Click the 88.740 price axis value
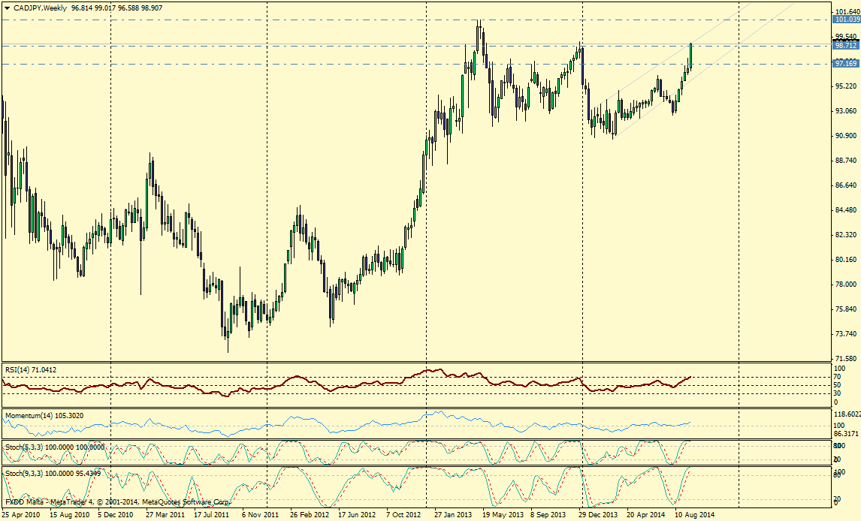The image size is (861, 521). [x=845, y=161]
